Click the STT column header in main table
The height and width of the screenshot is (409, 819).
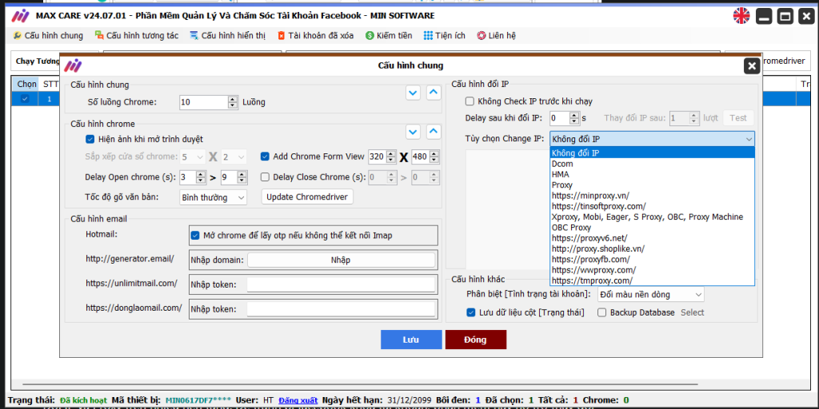(x=50, y=83)
